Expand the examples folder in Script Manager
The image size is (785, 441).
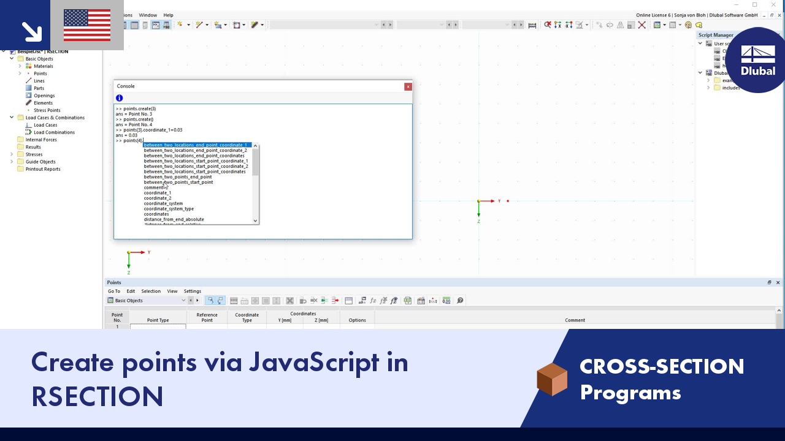coord(708,80)
